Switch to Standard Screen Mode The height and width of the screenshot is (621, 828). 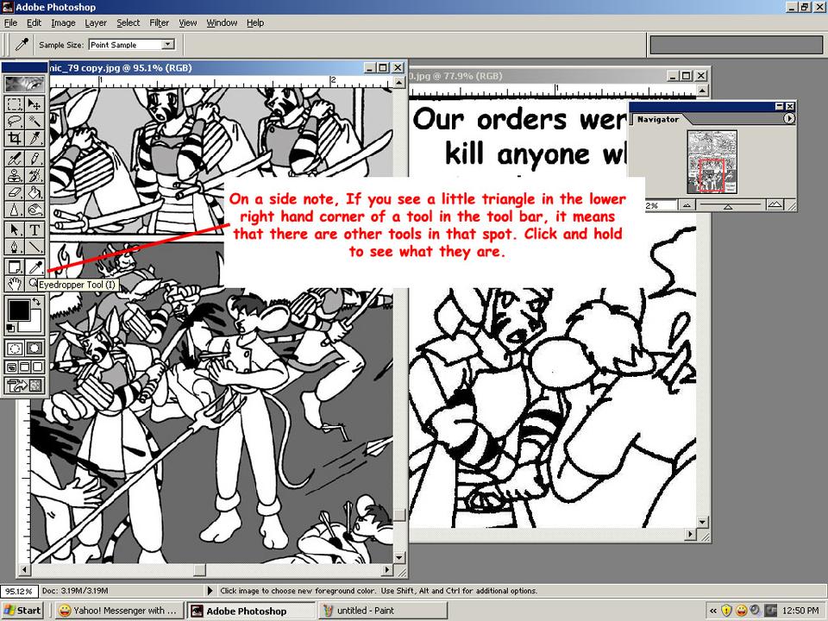pos(11,367)
